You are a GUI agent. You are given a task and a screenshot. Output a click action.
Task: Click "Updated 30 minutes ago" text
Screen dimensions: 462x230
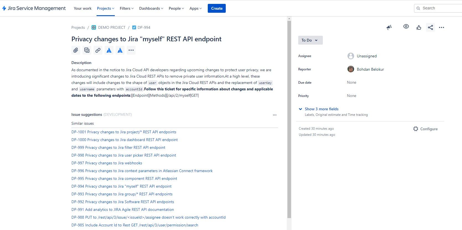tap(317, 135)
